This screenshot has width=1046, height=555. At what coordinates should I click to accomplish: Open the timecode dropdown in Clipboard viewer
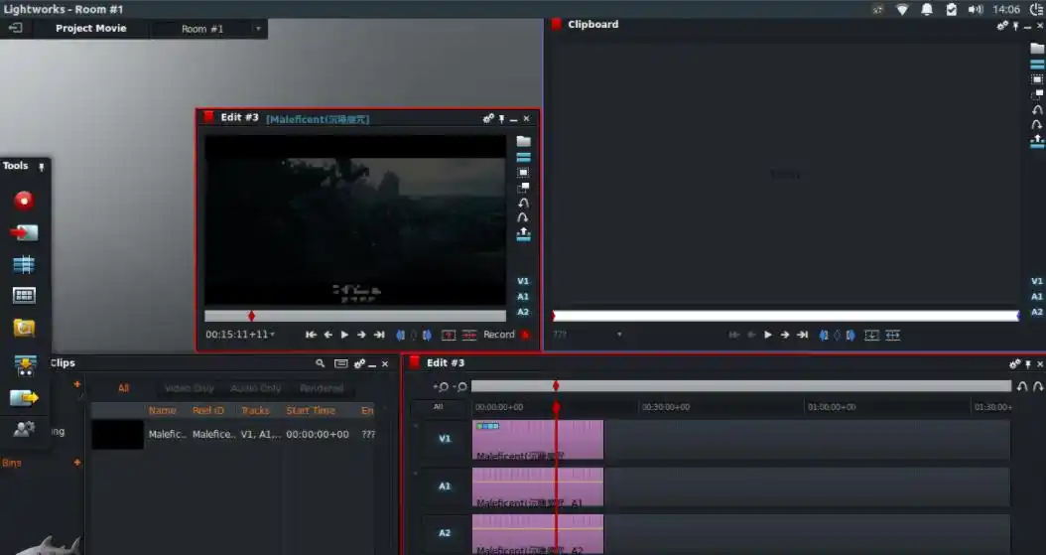tap(619, 336)
